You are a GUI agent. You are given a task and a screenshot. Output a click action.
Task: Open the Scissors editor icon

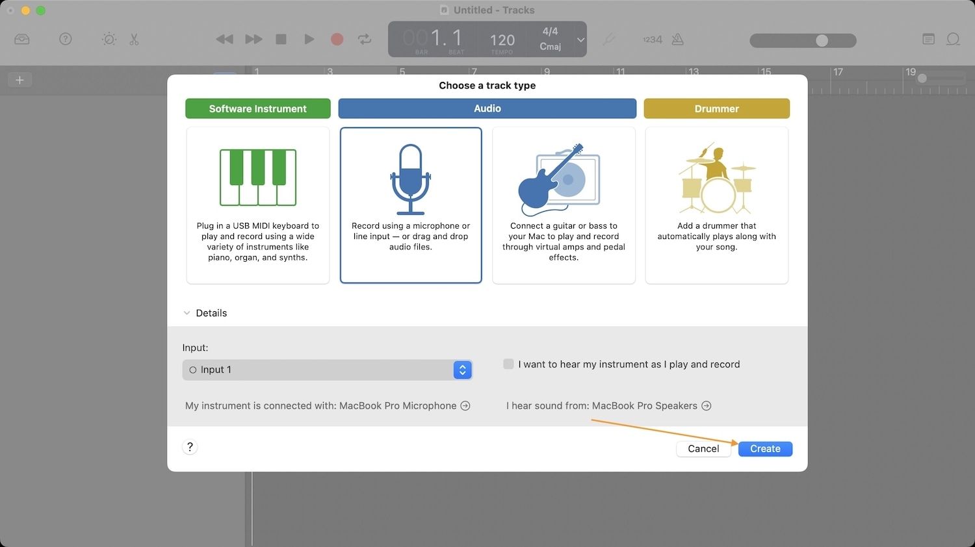pos(134,40)
